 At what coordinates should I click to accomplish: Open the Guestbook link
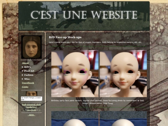(28, 83)
